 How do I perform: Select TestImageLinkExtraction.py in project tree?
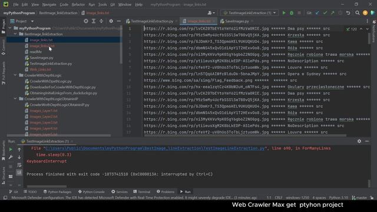tap(51, 64)
